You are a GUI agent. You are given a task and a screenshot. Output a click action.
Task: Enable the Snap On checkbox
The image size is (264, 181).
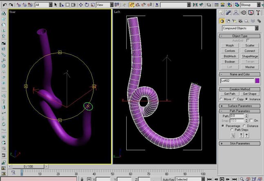click(x=251, y=121)
